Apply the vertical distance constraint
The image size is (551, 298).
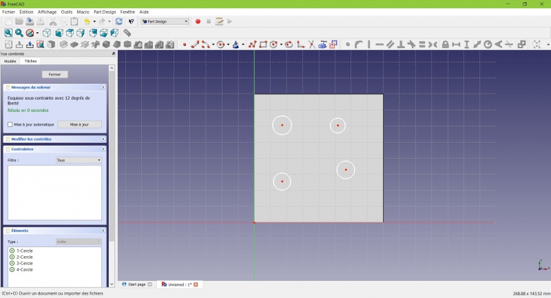click(467, 45)
